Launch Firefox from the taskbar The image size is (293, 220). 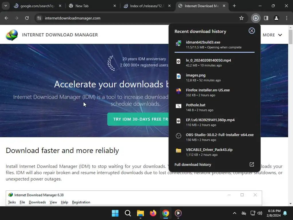pos(153,213)
